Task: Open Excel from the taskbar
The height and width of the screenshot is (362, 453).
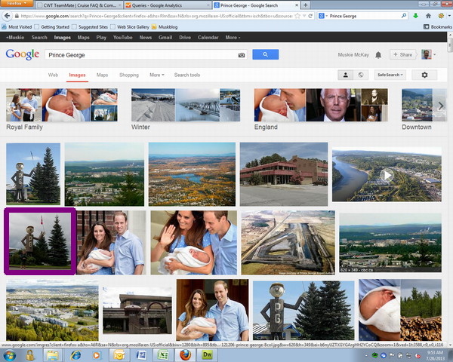Action: (163, 355)
